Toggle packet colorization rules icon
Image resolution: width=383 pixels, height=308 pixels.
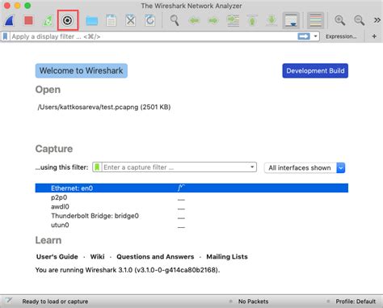(x=316, y=20)
